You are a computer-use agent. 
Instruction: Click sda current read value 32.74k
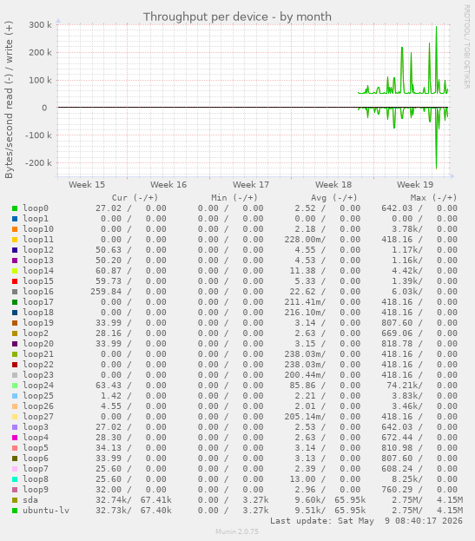111,500
